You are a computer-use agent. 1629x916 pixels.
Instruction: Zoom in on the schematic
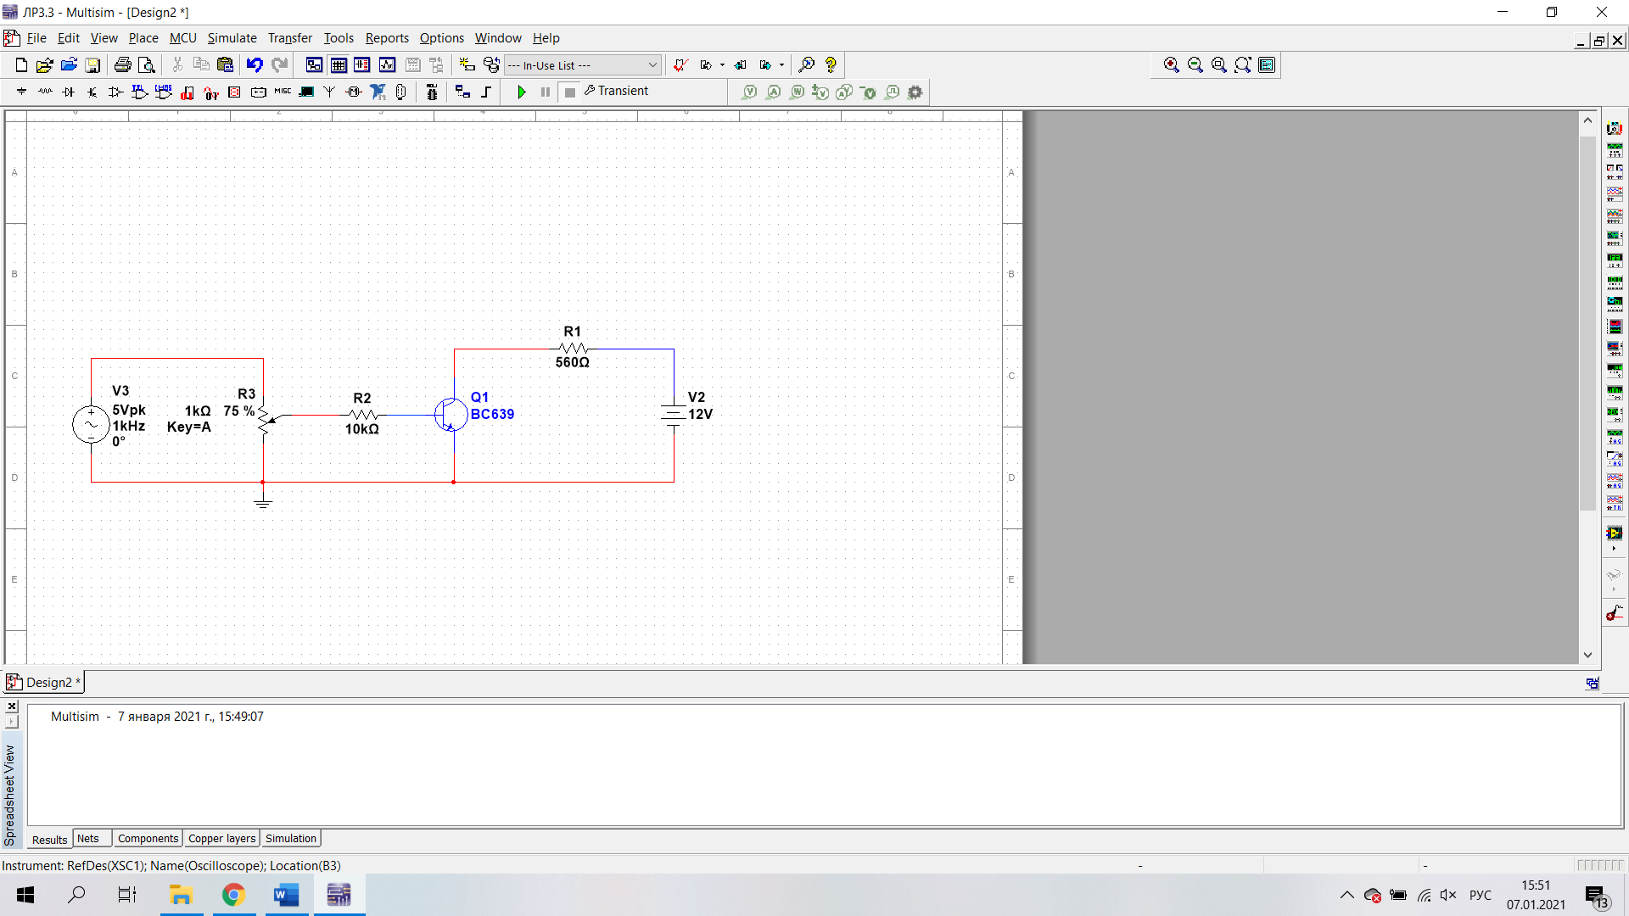point(1172,64)
